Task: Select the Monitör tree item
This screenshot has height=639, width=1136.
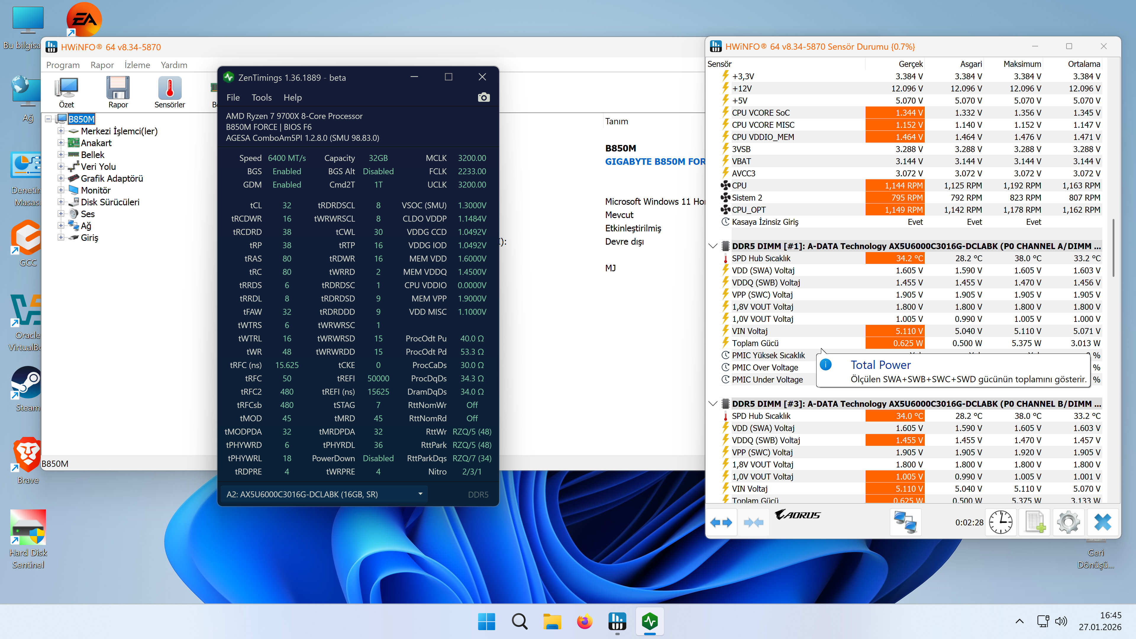Action: (x=95, y=190)
